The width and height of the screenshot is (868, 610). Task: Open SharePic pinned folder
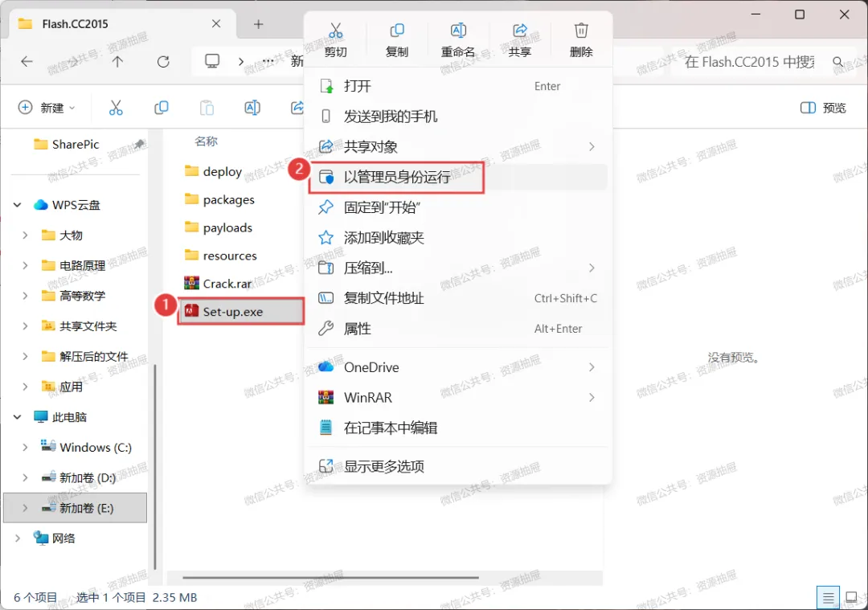(77, 145)
